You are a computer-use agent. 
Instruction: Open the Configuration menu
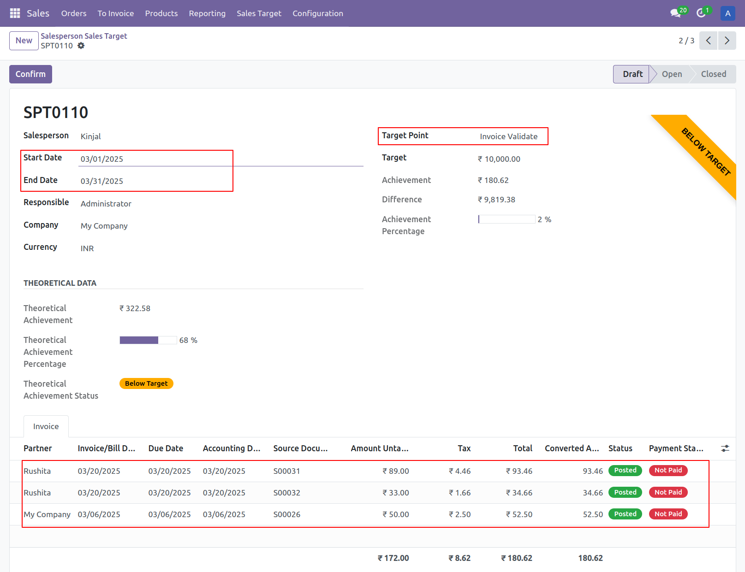tap(317, 13)
